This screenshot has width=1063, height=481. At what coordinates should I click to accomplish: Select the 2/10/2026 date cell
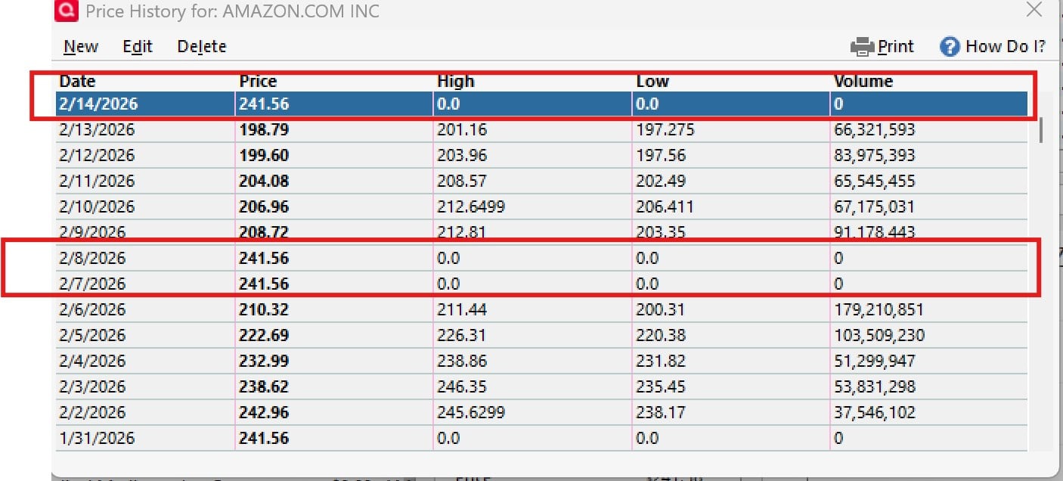[x=97, y=207]
